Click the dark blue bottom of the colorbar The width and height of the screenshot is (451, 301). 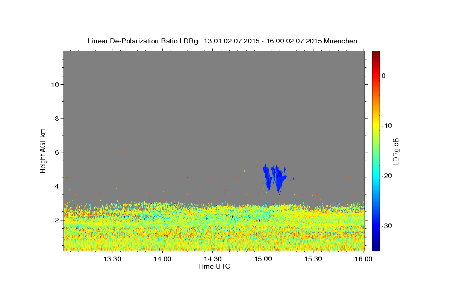coord(376,248)
